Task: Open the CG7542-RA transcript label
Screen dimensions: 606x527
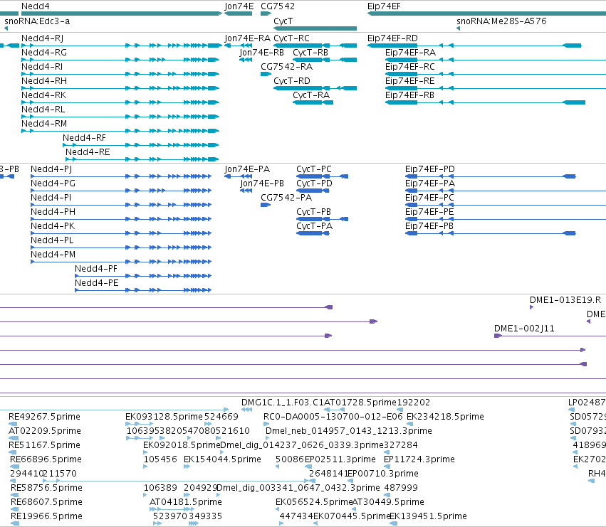Action: pos(286,67)
